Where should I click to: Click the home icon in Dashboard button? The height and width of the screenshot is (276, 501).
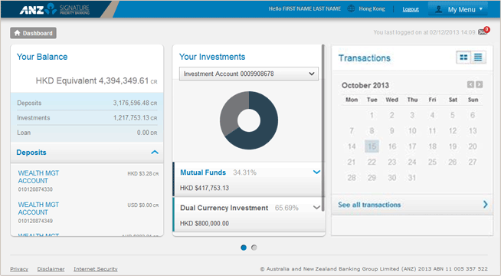coord(18,33)
